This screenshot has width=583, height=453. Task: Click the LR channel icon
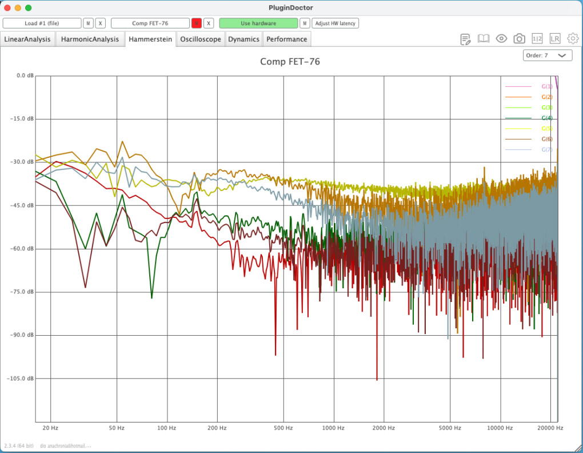point(555,39)
